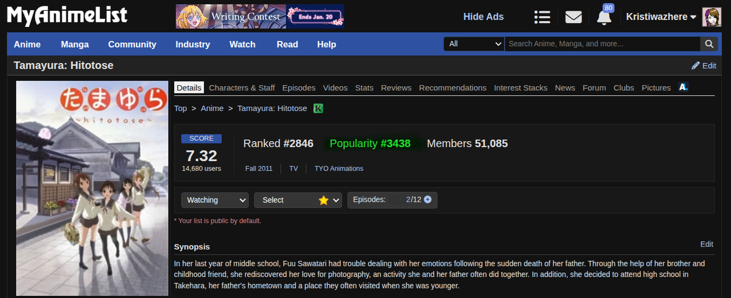Click the blue A icon after Pictures tab
Viewport: 731px width, 298px height.
(683, 87)
